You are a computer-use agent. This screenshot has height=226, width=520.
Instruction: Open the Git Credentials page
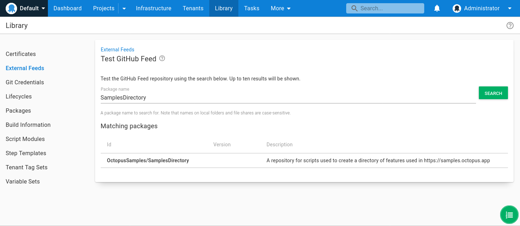[x=24, y=82]
